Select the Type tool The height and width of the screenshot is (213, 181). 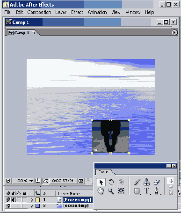[147, 191]
